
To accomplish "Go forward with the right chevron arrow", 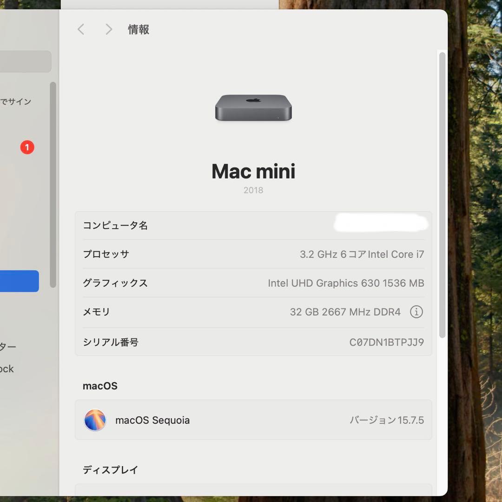I will click(x=109, y=29).
